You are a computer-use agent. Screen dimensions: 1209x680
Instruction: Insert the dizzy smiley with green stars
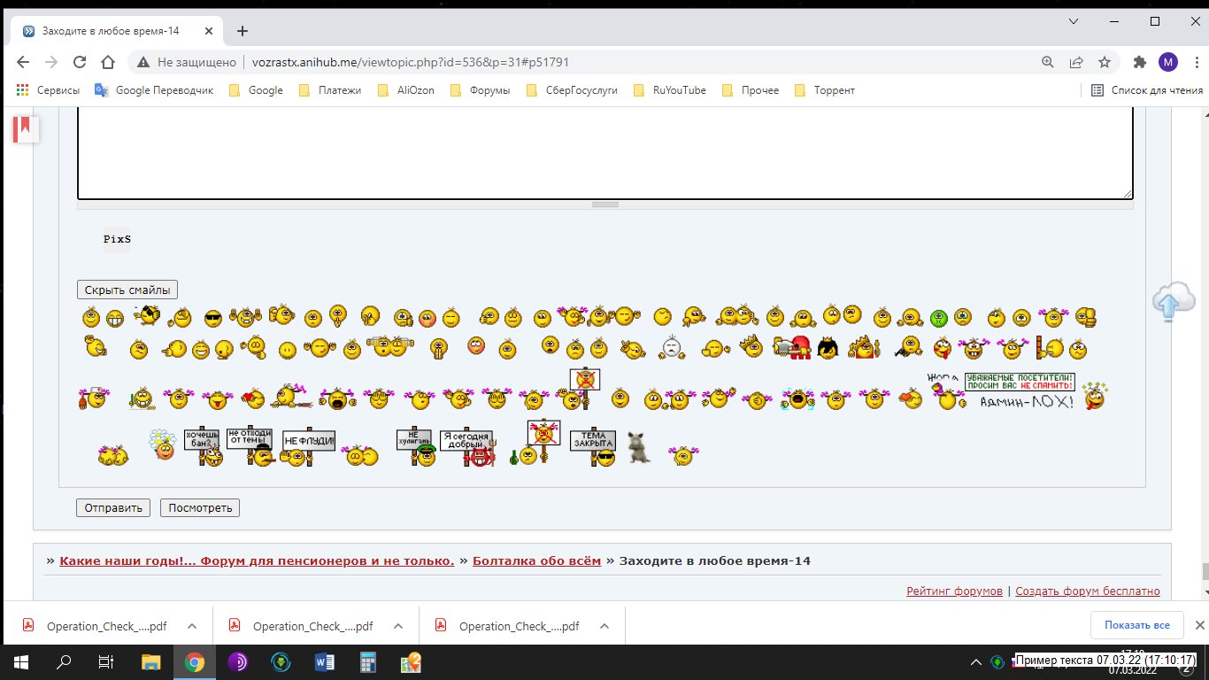click(x=1095, y=396)
